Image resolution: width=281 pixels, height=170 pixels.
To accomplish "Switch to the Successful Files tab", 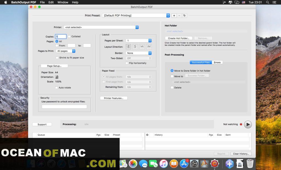I will pos(201,62).
